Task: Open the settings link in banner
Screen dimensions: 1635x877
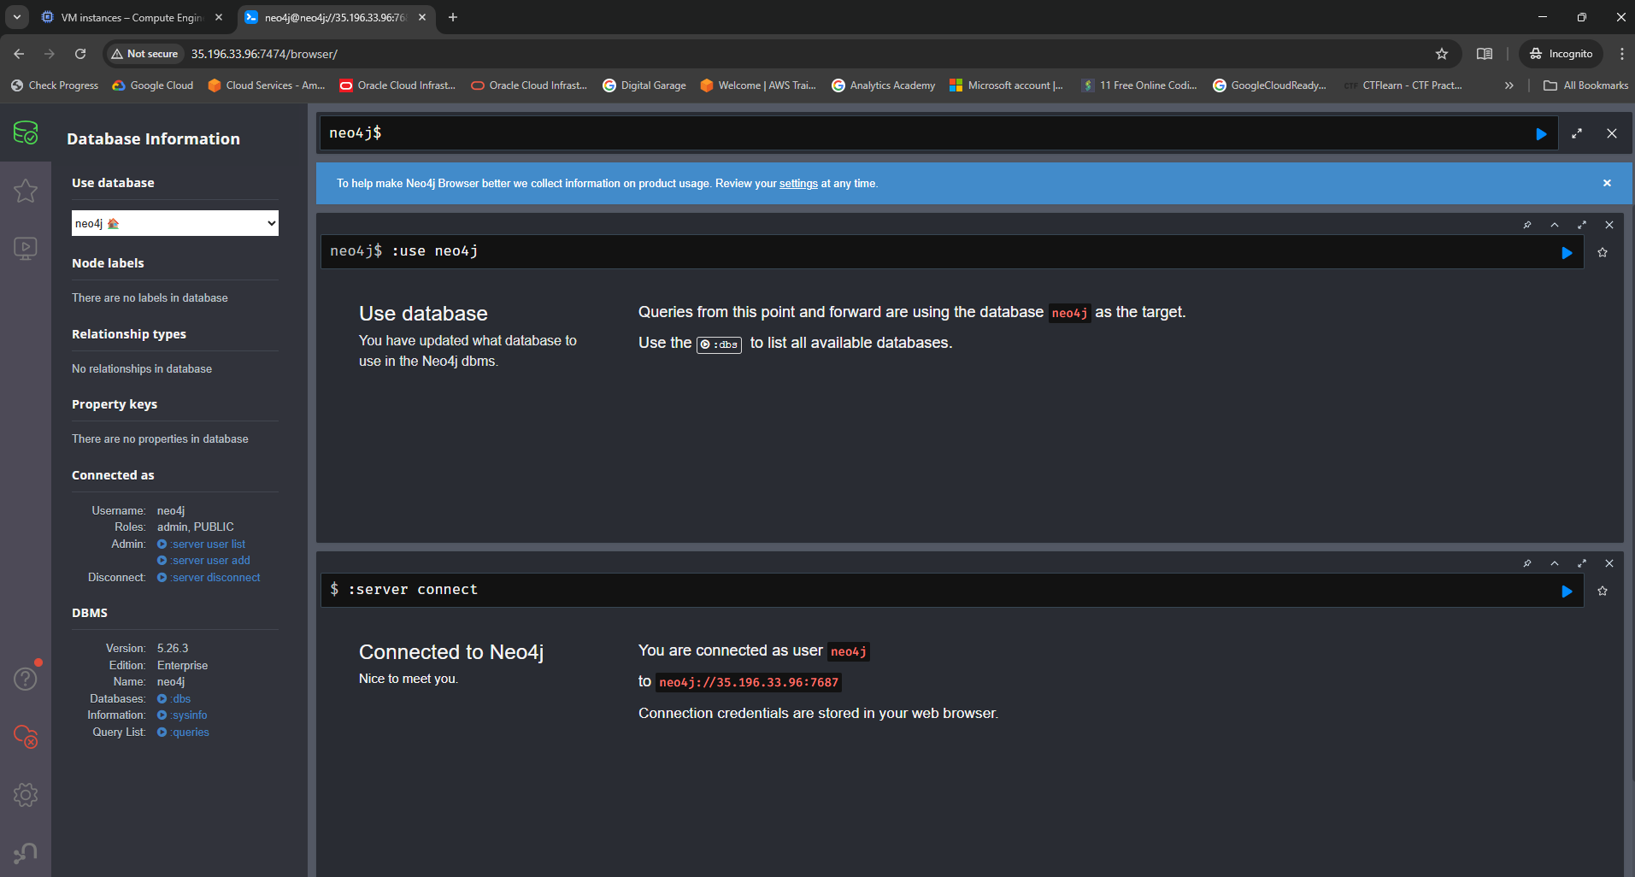Action: coord(798,184)
